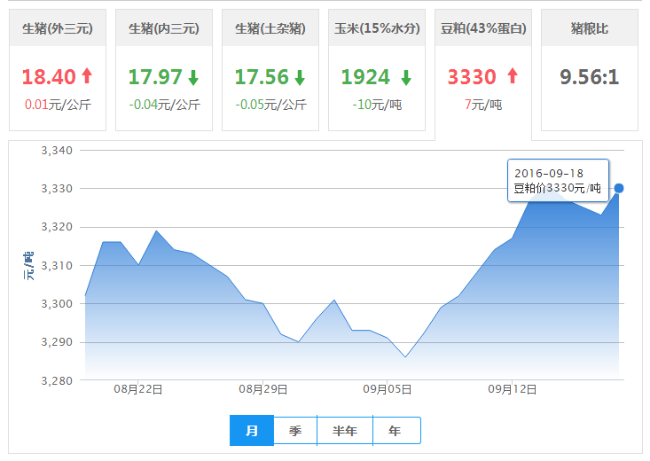This screenshot has height=461, width=650.
Task: Click the -0.05元/公斤 change text
Action: pyautogui.click(x=270, y=105)
